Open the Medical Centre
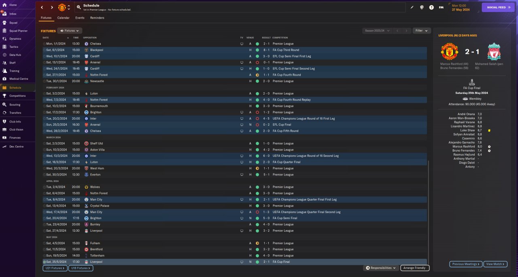This screenshot has height=277, width=518. tap(19, 78)
